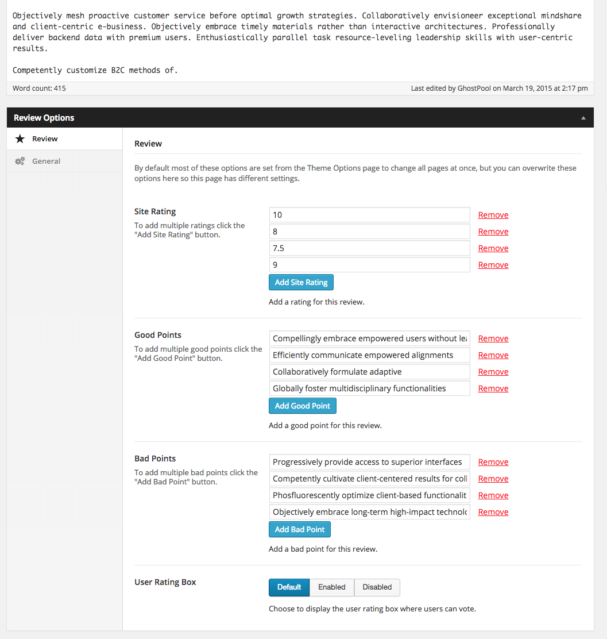Remove the 'Progressively provide access' bad point
The height and width of the screenshot is (639, 607).
point(493,462)
